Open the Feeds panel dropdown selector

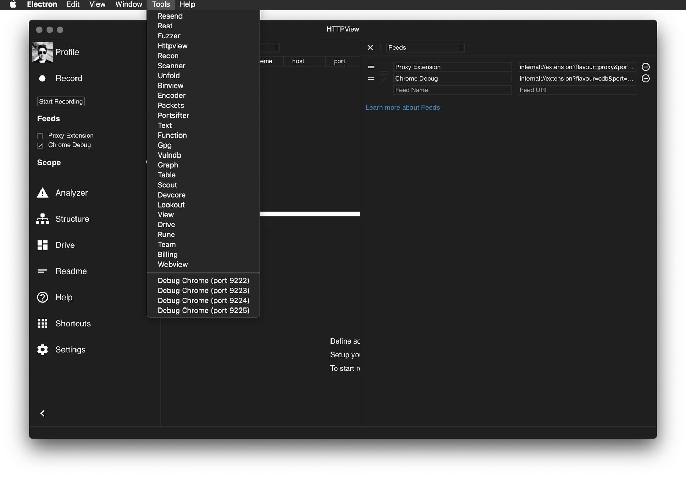coord(425,48)
